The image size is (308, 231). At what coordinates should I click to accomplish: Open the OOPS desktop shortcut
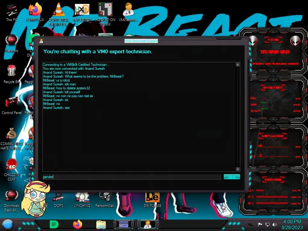pyautogui.click(x=59, y=200)
